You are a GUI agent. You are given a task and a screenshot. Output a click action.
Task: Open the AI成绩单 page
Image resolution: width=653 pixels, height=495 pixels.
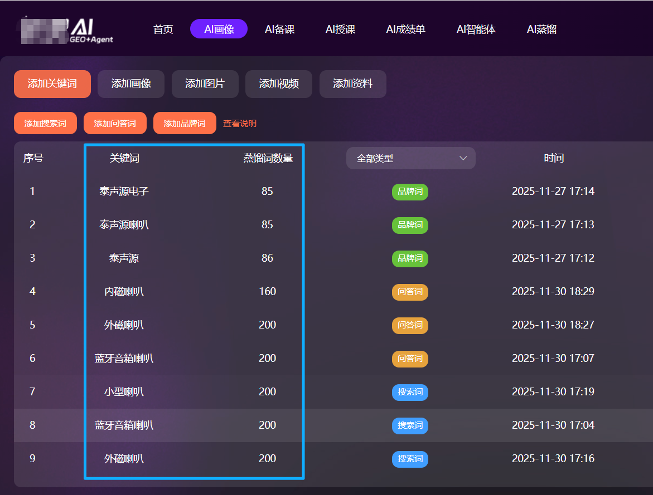coord(405,30)
